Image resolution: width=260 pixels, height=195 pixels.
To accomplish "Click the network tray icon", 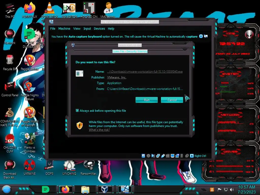I will click(226, 189).
